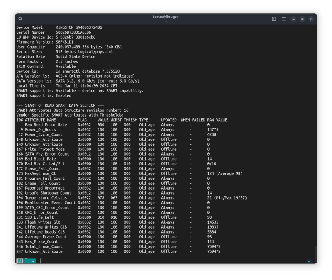332x280 pixels.
Task: Click Firmware Version SBFKB1D1
Action: tap(45, 42)
